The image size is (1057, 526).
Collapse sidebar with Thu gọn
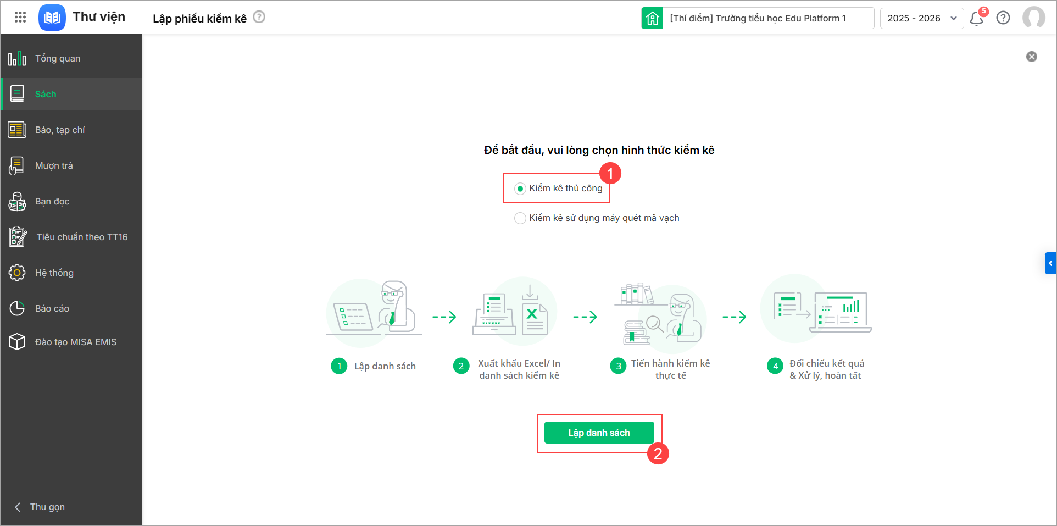click(40, 507)
